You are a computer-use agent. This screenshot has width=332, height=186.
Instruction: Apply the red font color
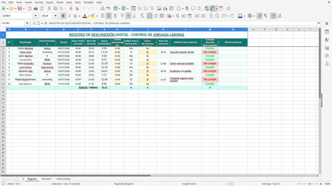pos(85,16)
